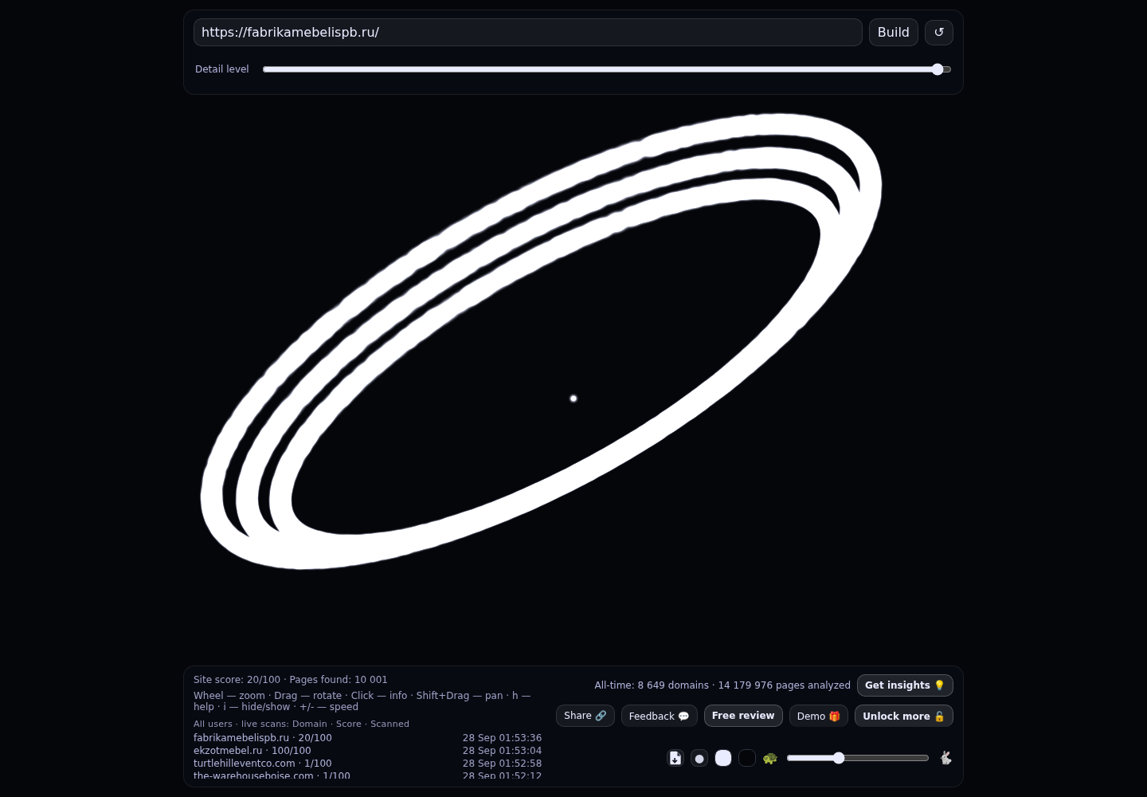This screenshot has width=1147, height=797.
Task: Click the live scans column header text
Action: pos(301,724)
